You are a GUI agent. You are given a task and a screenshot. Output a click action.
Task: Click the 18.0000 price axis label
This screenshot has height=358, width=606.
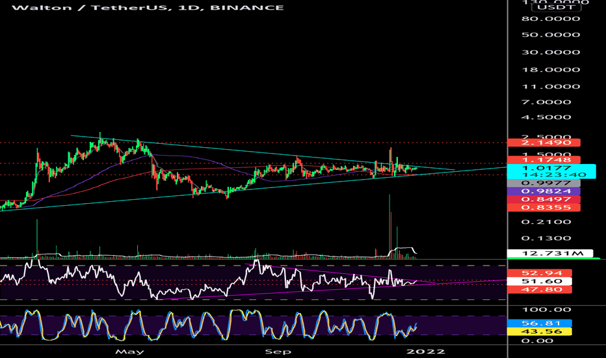(551, 70)
